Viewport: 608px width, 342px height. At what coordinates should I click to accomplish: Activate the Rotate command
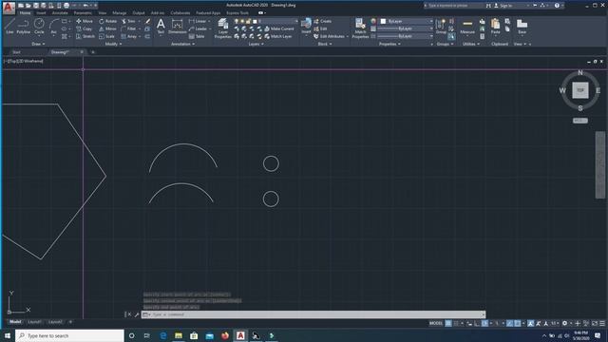coord(107,21)
